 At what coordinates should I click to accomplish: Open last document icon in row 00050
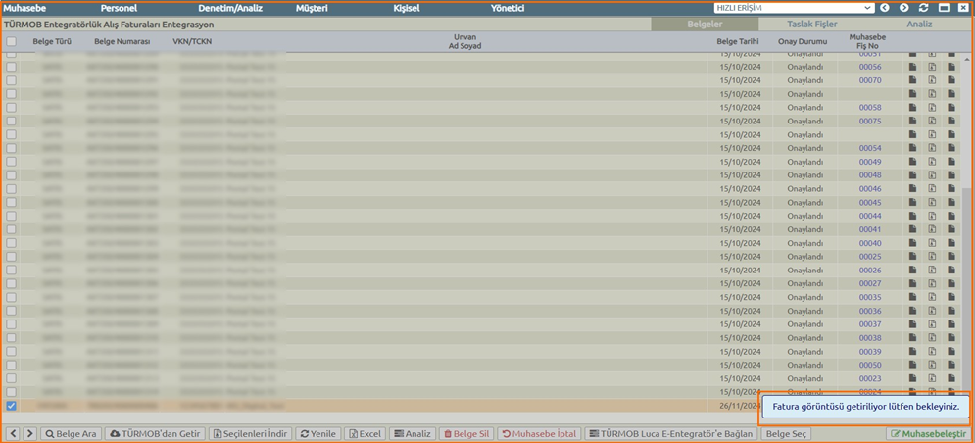point(951,365)
